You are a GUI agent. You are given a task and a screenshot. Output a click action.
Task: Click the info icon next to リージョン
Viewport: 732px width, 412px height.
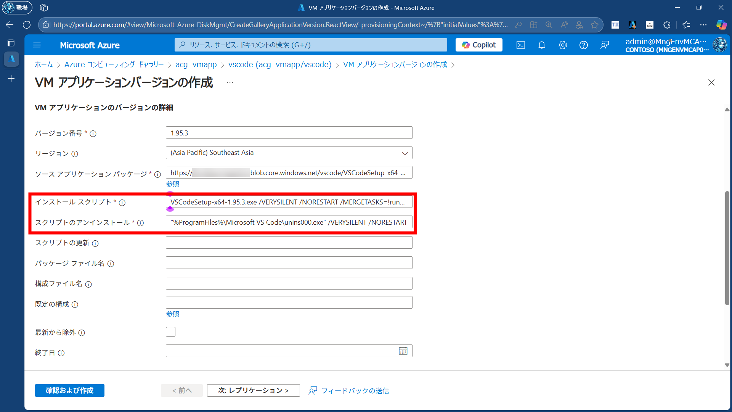coord(75,154)
